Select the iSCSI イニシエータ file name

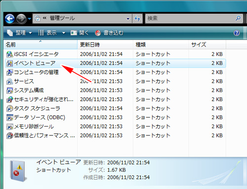(x=36, y=54)
